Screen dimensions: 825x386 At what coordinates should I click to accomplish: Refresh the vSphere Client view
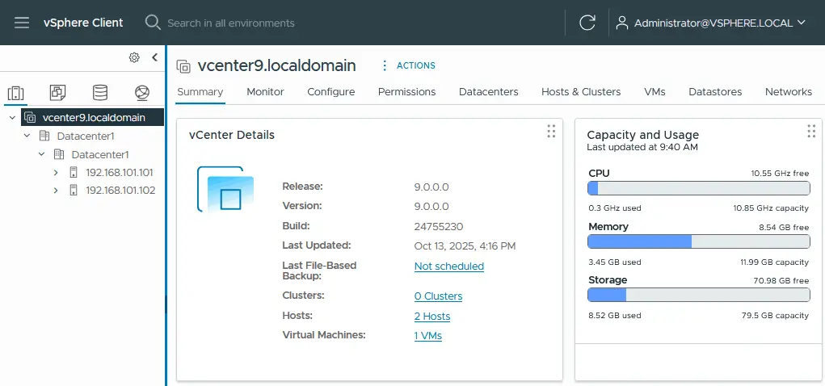coord(587,23)
